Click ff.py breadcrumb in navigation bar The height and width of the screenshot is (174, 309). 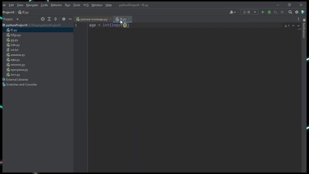24,12
